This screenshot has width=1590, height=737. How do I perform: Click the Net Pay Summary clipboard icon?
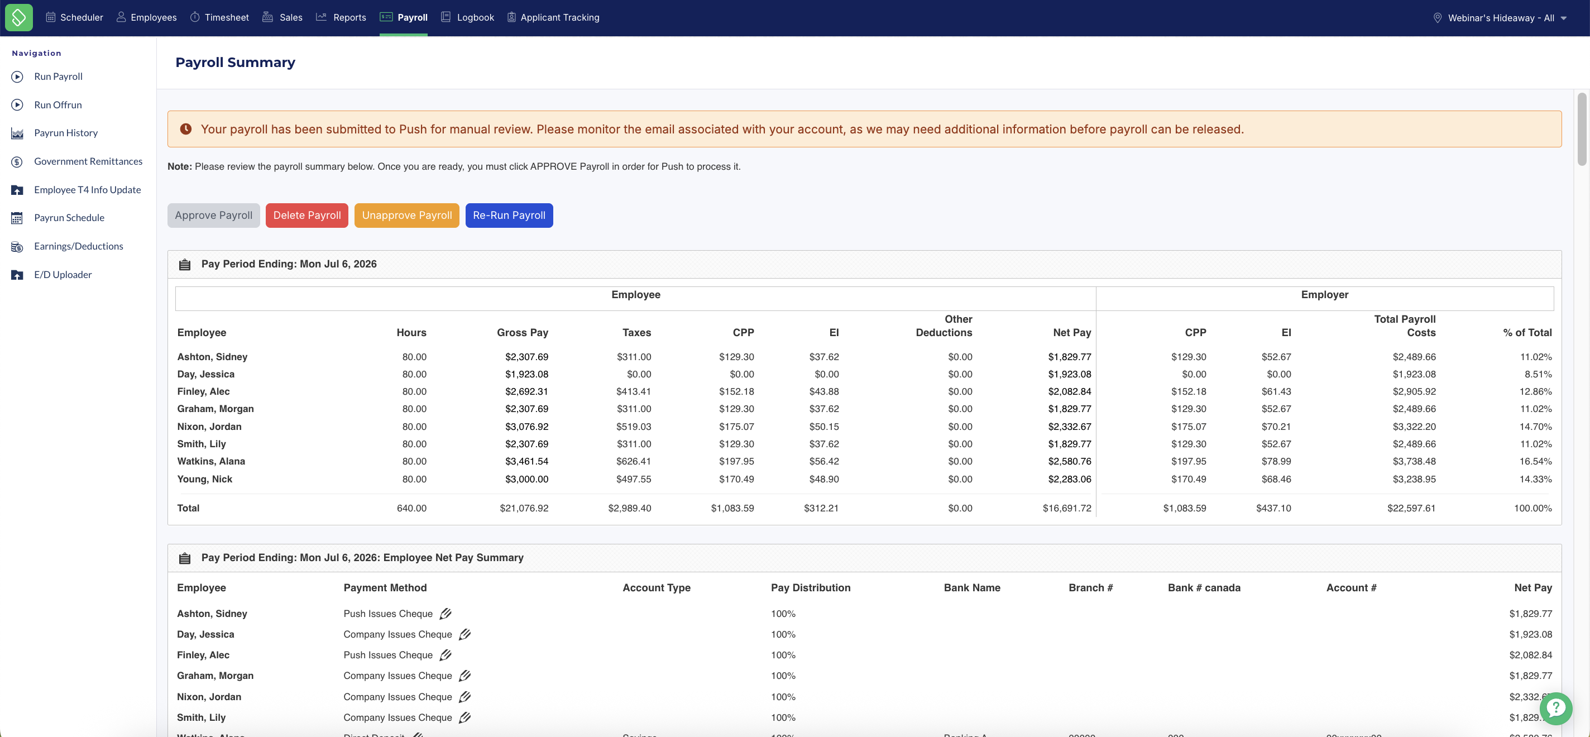coord(185,558)
